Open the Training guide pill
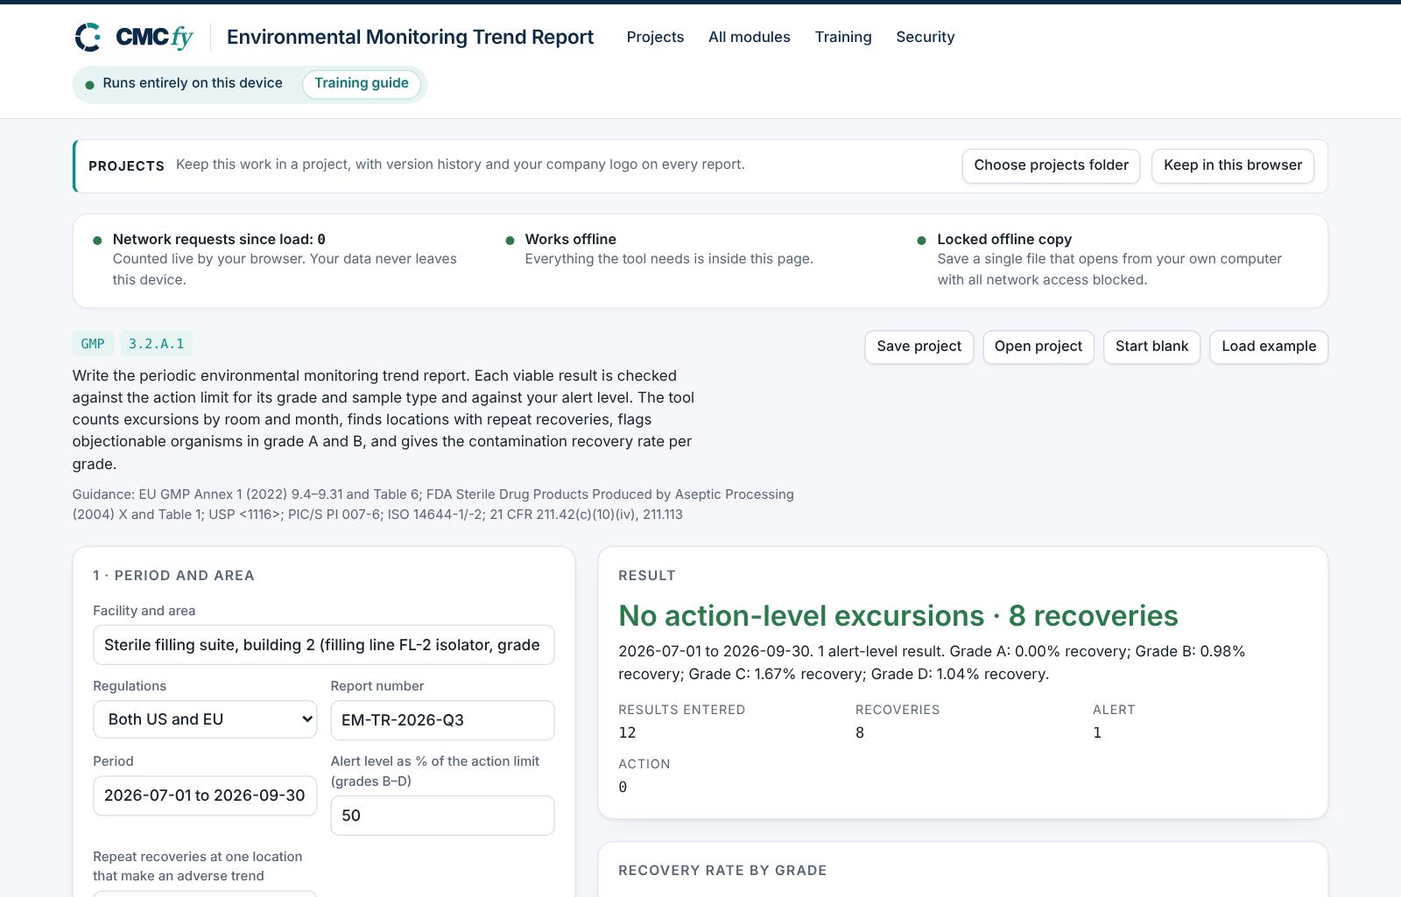The width and height of the screenshot is (1401, 897). click(x=362, y=83)
